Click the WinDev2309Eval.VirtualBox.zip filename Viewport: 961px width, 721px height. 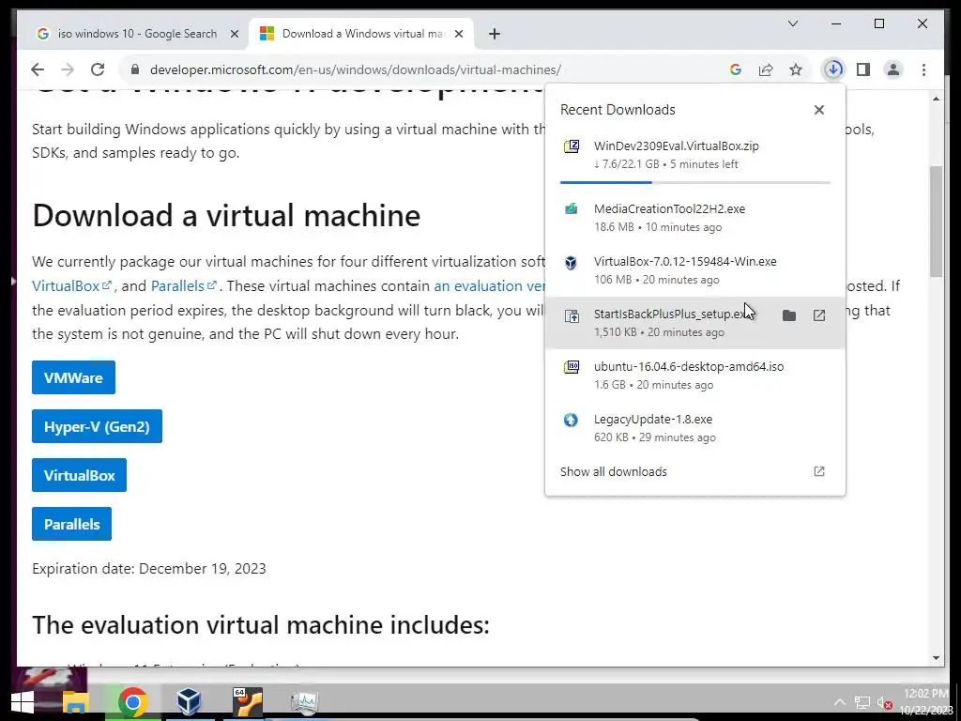pos(676,146)
